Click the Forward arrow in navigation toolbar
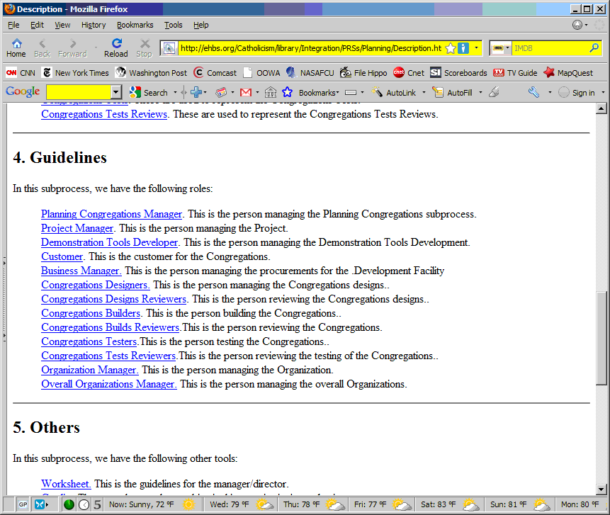 coord(73,48)
